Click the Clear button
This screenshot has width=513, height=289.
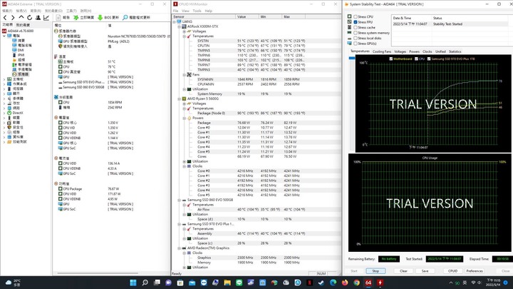pos(403,271)
